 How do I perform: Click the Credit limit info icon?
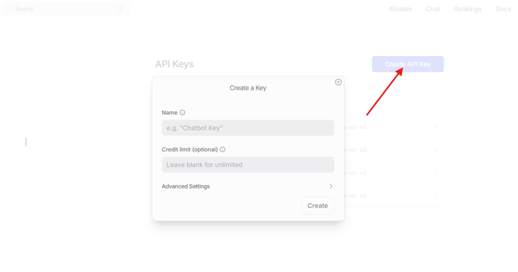pyautogui.click(x=223, y=150)
